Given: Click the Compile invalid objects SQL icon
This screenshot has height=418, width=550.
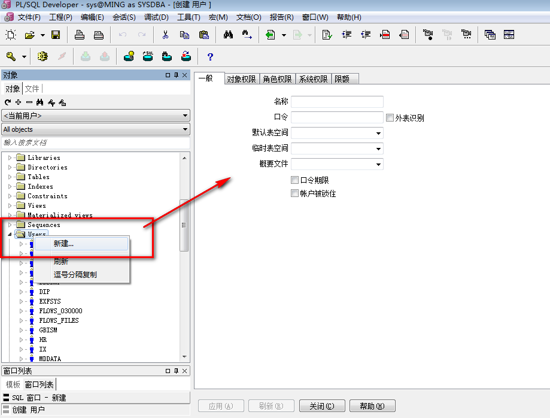Looking at the screenshot, I should [x=148, y=56].
